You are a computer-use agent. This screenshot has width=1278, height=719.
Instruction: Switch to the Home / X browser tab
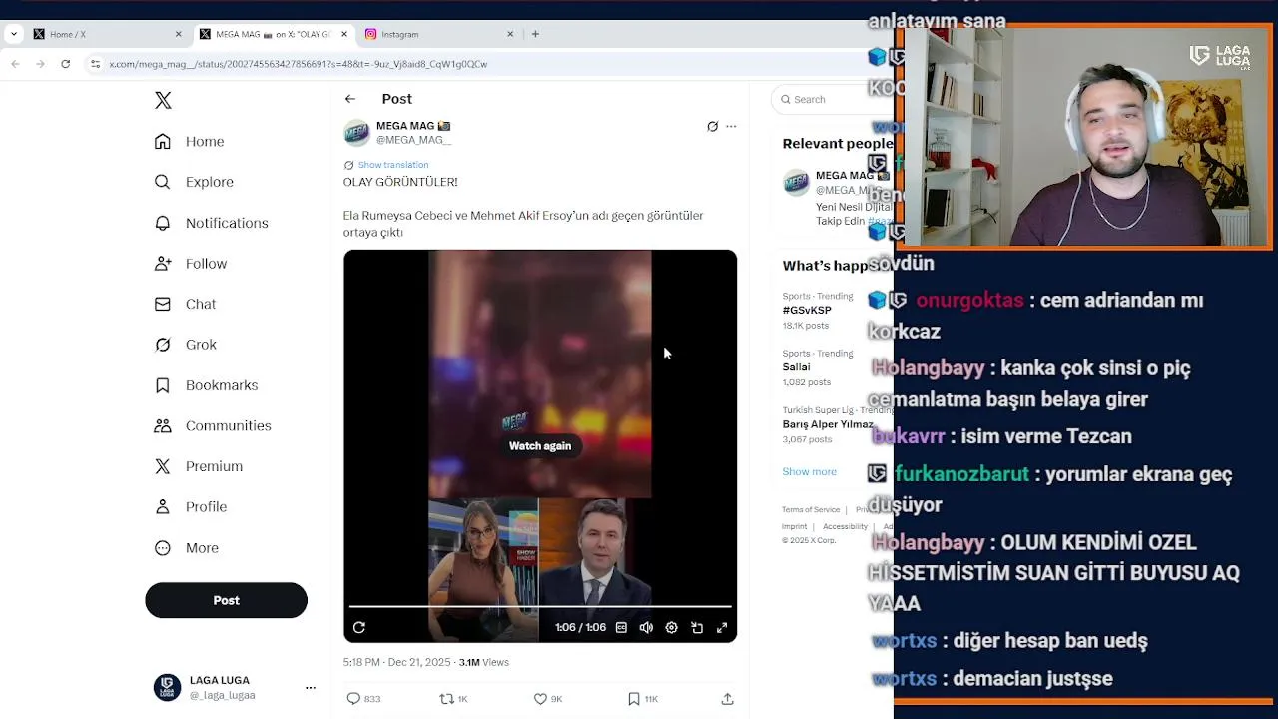[105, 34]
